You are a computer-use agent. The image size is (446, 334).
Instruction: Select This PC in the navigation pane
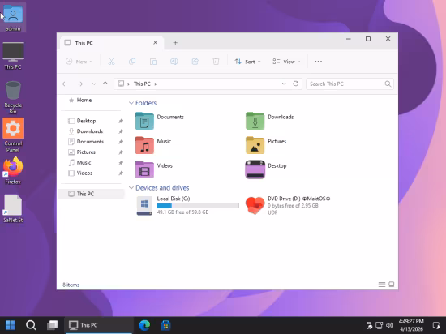tap(92, 194)
